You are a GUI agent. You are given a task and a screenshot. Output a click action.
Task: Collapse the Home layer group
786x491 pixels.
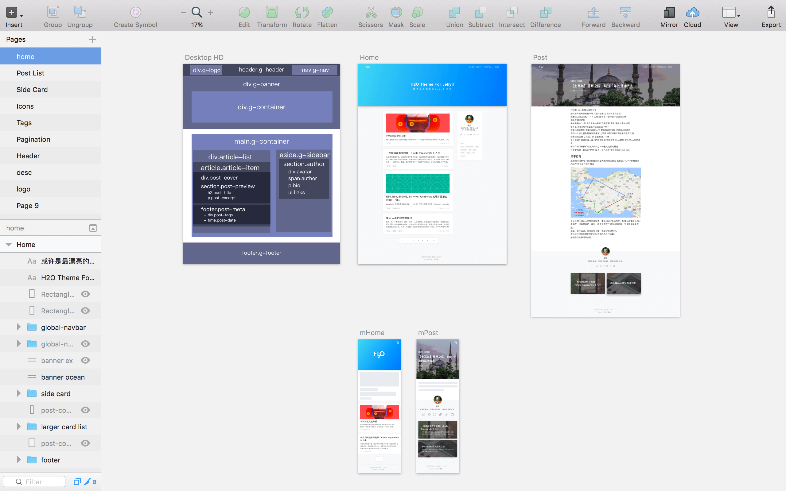tap(8, 244)
